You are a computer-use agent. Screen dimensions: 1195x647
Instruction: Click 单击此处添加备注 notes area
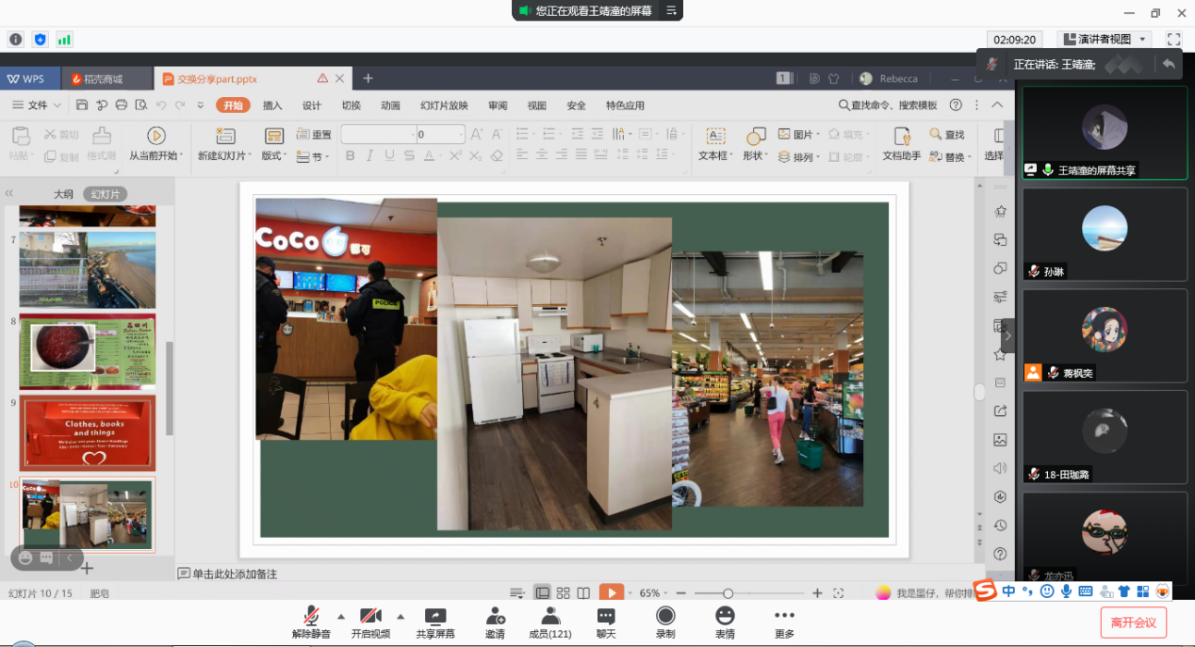tap(235, 574)
